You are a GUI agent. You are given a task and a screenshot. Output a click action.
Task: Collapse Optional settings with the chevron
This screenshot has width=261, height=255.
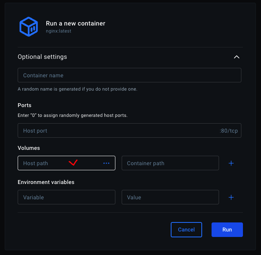[236, 57]
